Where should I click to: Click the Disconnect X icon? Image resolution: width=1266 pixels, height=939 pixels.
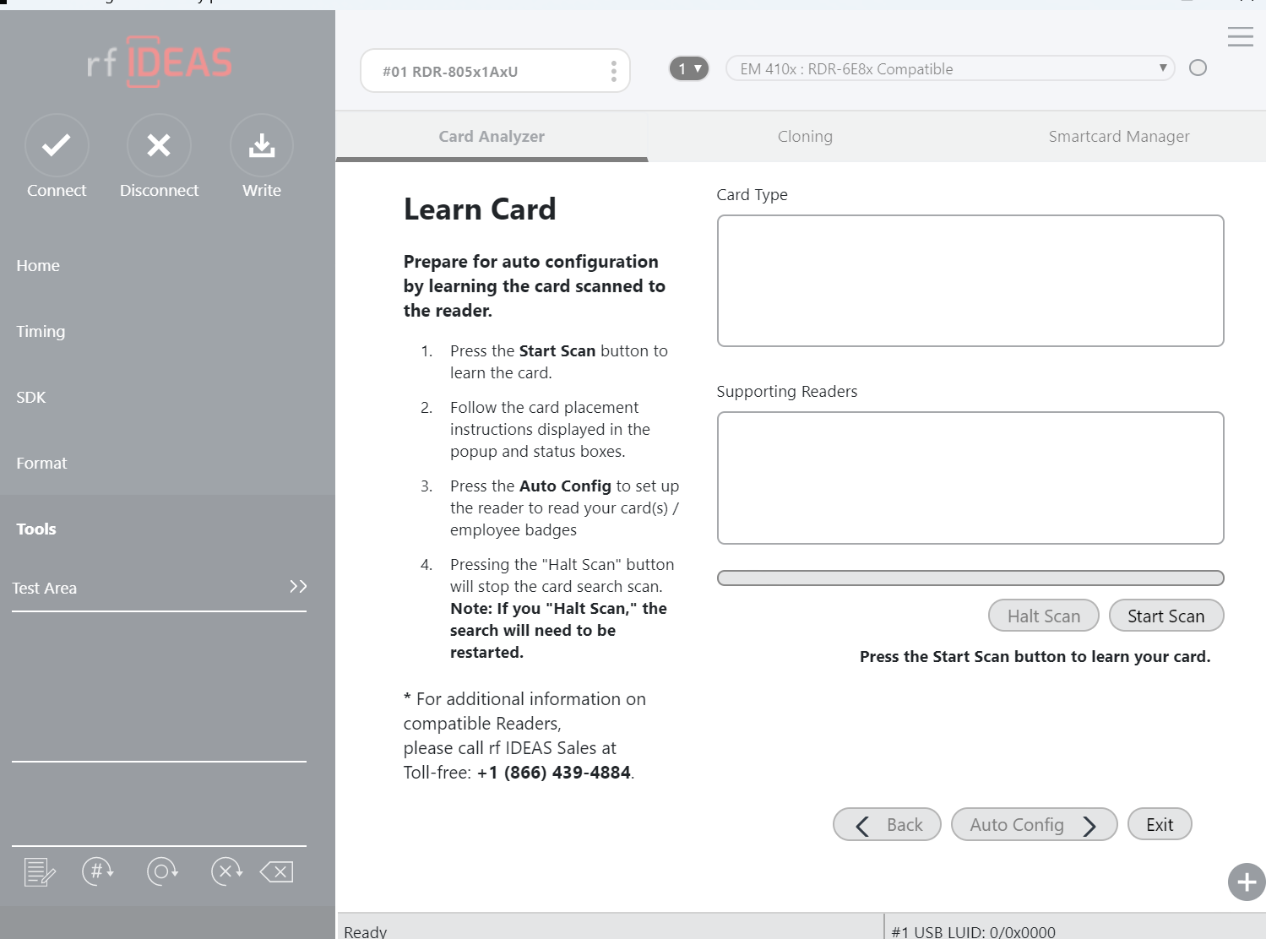coord(159,146)
